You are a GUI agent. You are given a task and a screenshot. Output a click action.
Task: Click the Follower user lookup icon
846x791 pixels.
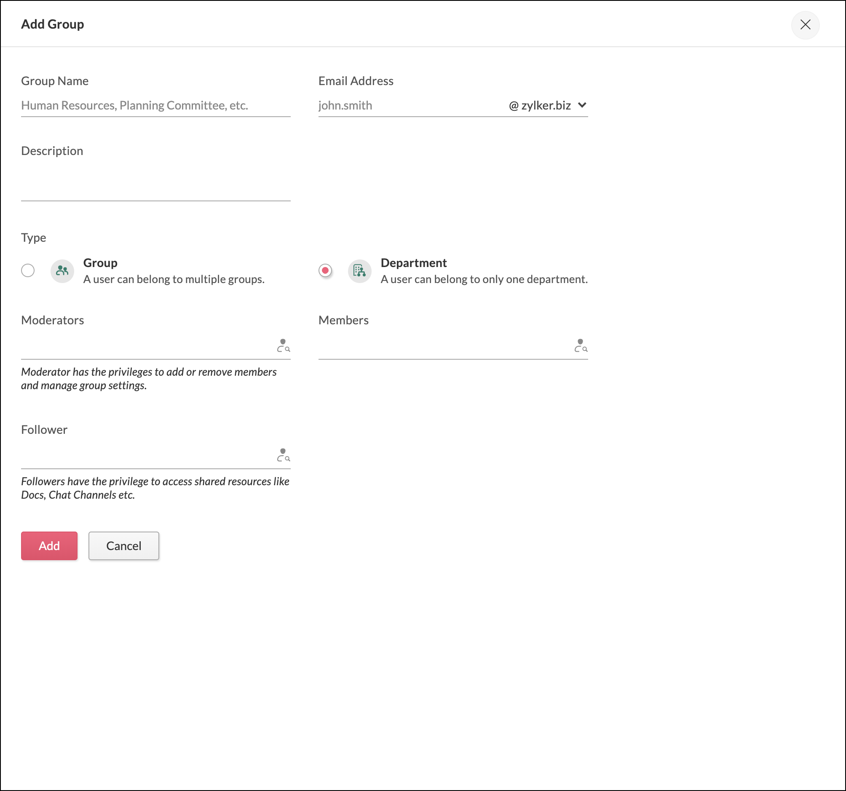pyautogui.click(x=283, y=455)
